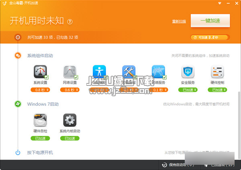Viewport: 241px width, 170px height.
Task: Click the text 共可加速 33 项，已勾选 32 项
Action: (53, 37)
